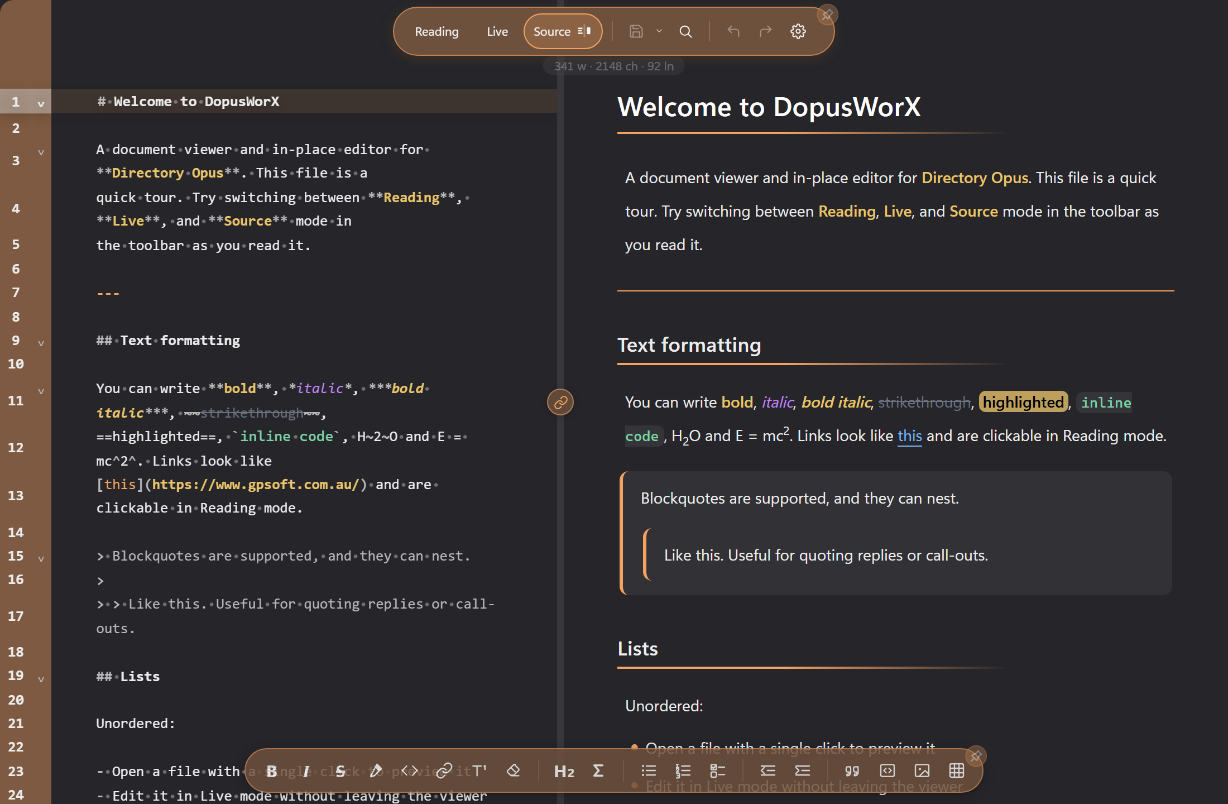Image resolution: width=1228 pixels, height=804 pixels.
Task: Click '## Text formatting' source line
Action: pos(168,340)
